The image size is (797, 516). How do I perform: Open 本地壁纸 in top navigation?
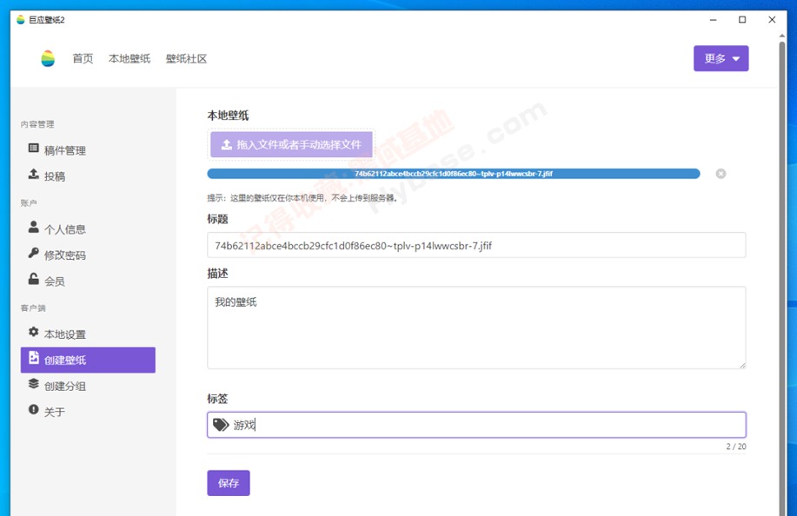pyautogui.click(x=130, y=59)
